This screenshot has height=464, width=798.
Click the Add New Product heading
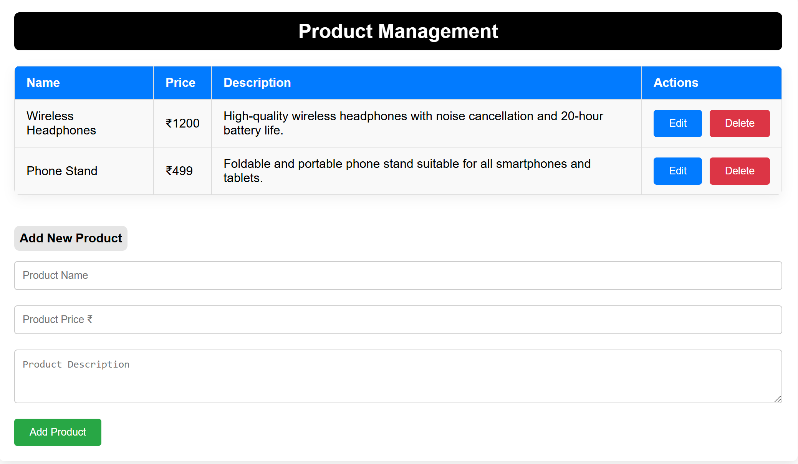coord(71,238)
